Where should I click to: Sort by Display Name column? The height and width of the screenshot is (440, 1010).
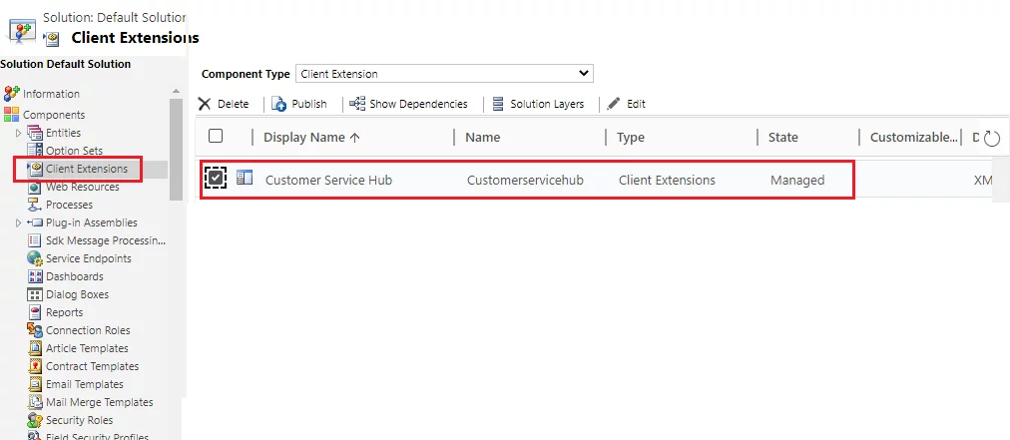click(x=311, y=138)
